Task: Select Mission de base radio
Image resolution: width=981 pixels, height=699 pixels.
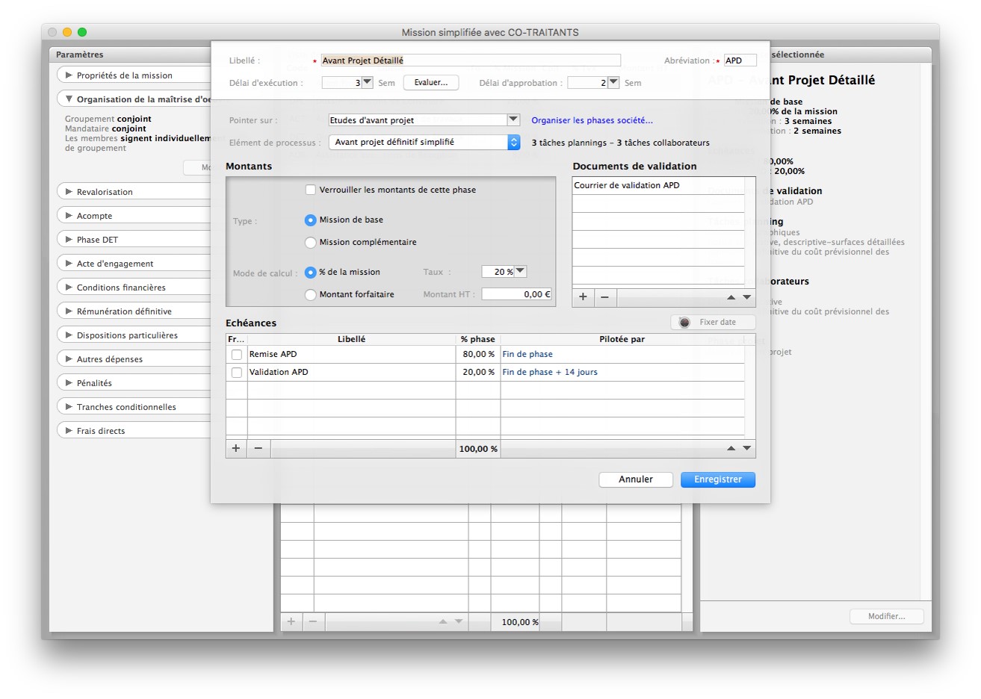Action: (311, 220)
